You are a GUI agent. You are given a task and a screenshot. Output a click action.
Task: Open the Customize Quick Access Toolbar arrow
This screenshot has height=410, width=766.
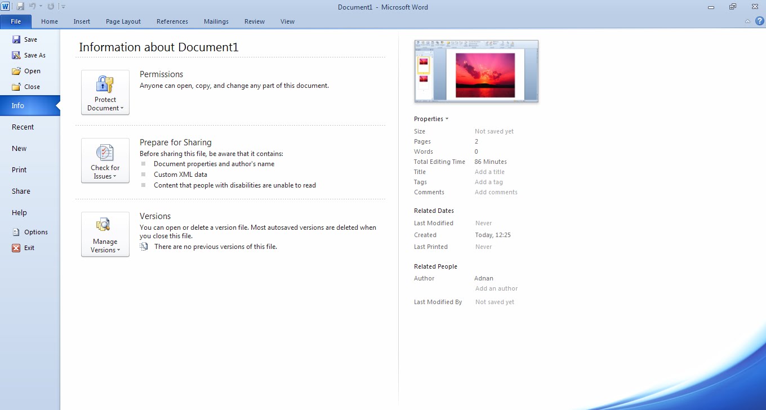click(x=63, y=7)
